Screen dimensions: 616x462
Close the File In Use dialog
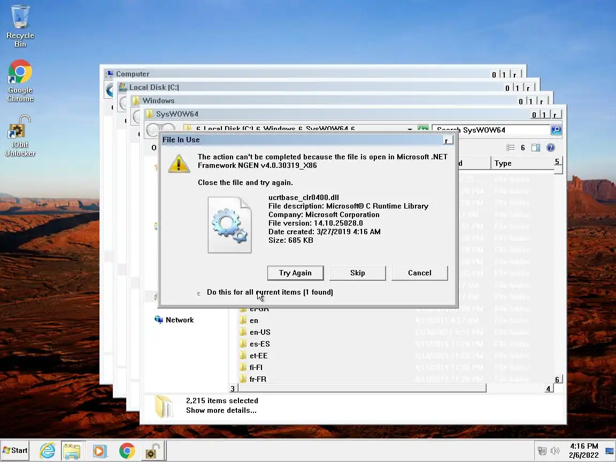(448, 140)
